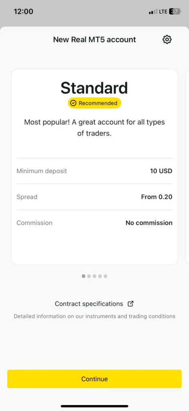Viewport: 189px width, 411px height.
Task: Select the first page indicator dot
Action: click(84, 276)
